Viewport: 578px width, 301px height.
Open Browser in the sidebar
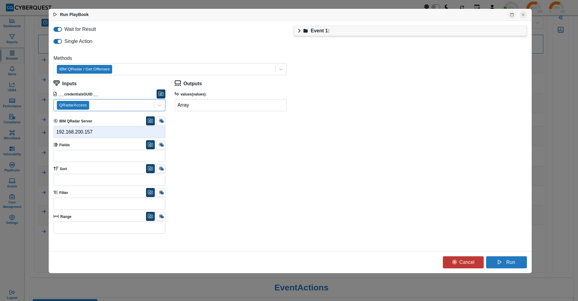(12, 55)
